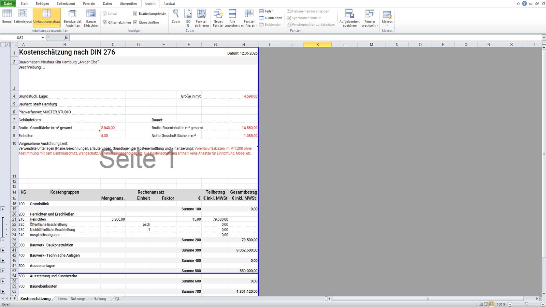546x307 pixels.
Task: Set zoom to 100 %
Action: point(188,18)
